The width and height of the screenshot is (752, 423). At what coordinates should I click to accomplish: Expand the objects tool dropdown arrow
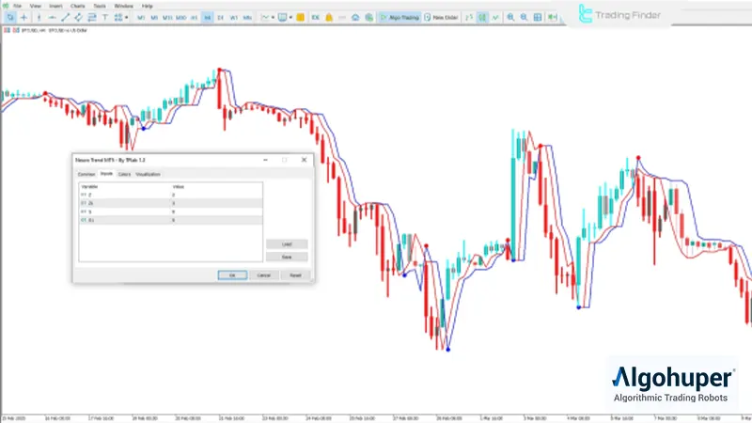[126, 18]
